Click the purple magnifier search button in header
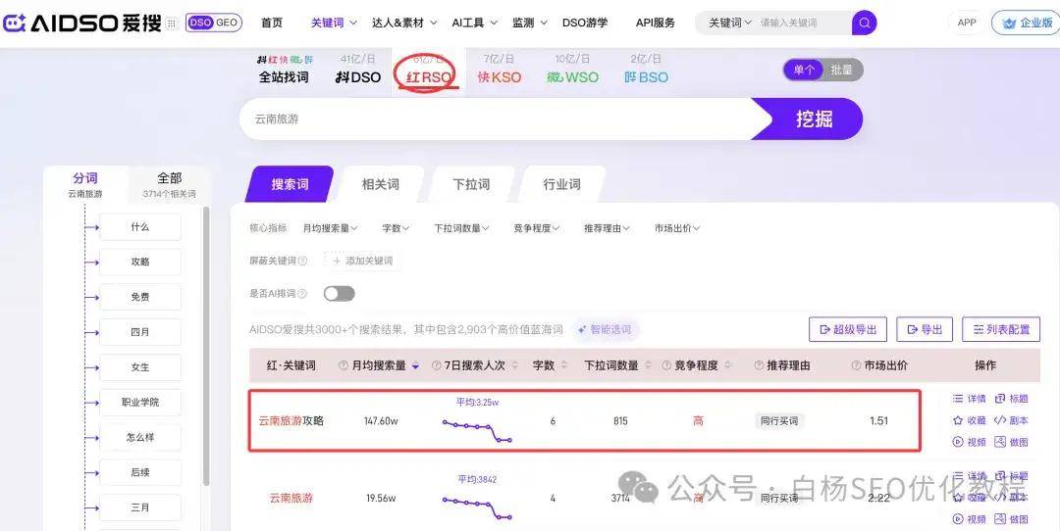Image resolution: width=1060 pixels, height=531 pixels. (x=864, y=23)
